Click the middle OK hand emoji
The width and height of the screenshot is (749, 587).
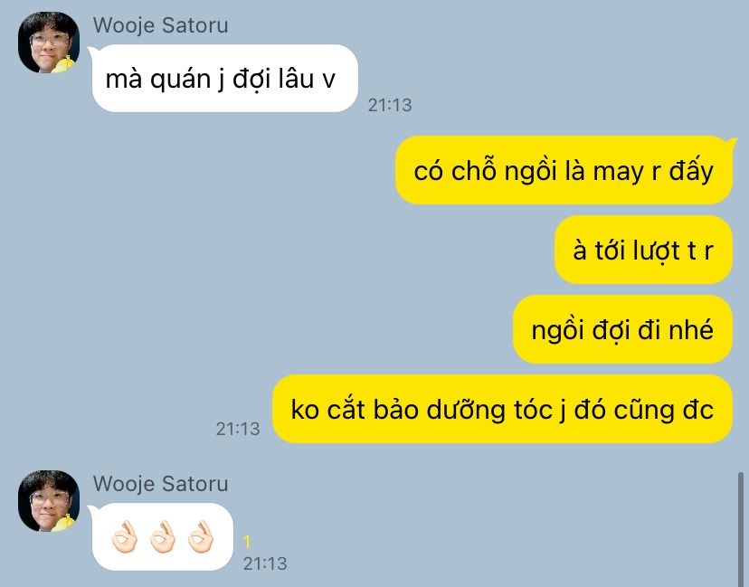tap(163, 537)
